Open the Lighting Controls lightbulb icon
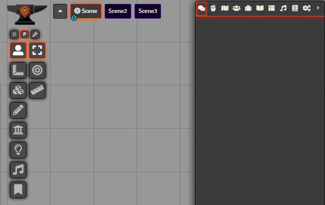Image resolution: width=325 pixels, height=205 pixels. pos(18,150)
